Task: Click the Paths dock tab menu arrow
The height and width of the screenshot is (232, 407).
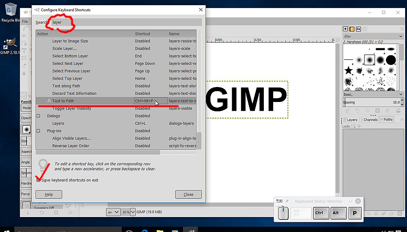Action: click(x=402, y=120)
